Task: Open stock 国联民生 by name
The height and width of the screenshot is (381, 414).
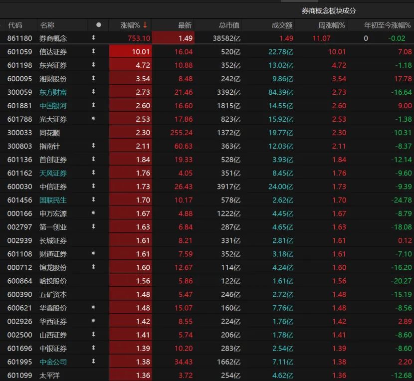Action: pos(53,200)
